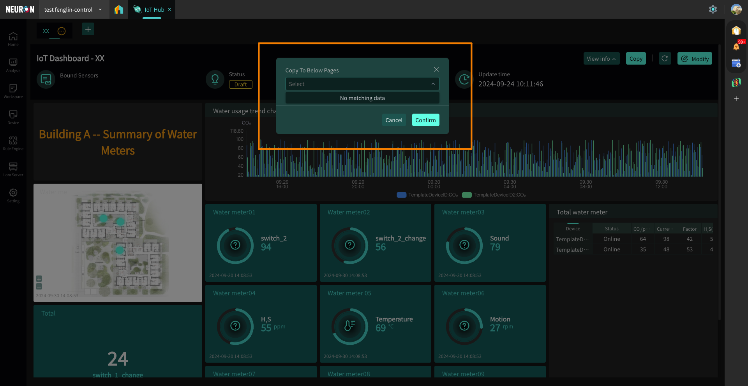
Task: Open the calendar icon in right panel
Action: [x=736, y=63]
